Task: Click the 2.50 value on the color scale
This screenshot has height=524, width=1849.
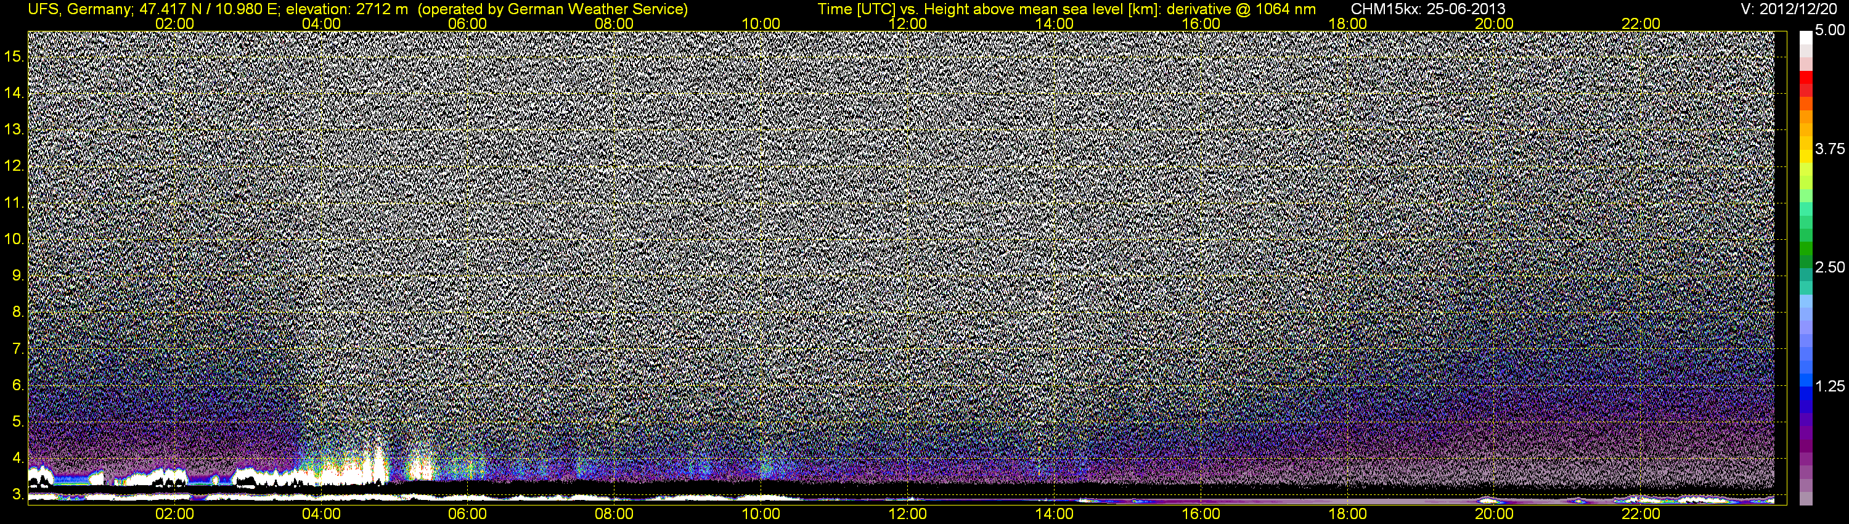Action: [x=1830, y=267]
